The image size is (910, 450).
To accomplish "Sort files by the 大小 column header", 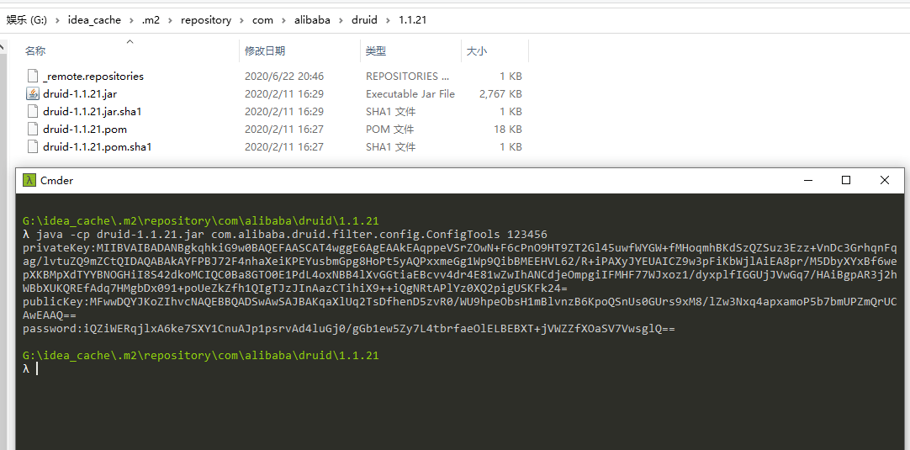I will [477, 51].
